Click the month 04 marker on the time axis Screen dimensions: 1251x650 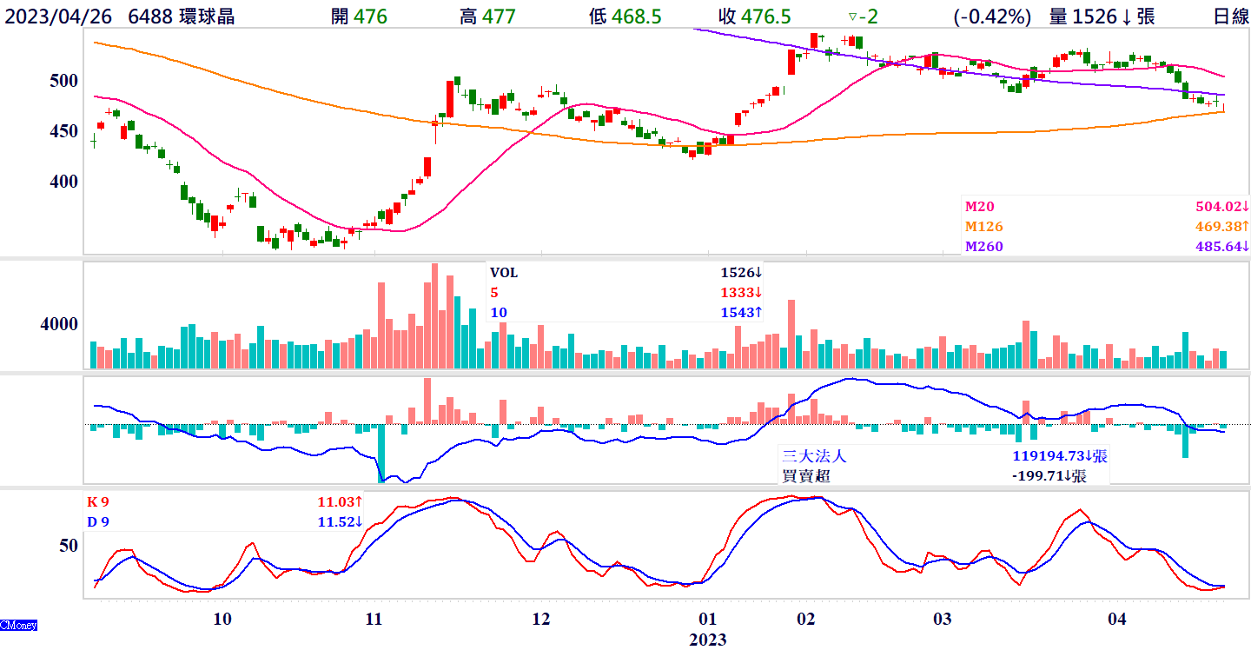click(1117, 620)
